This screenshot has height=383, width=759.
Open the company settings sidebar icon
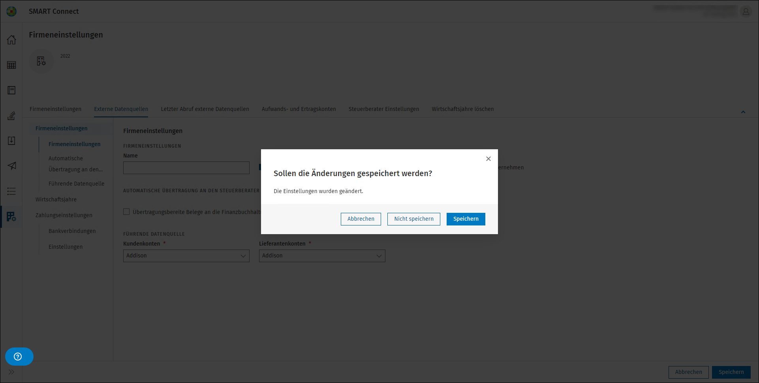(11, 216)
